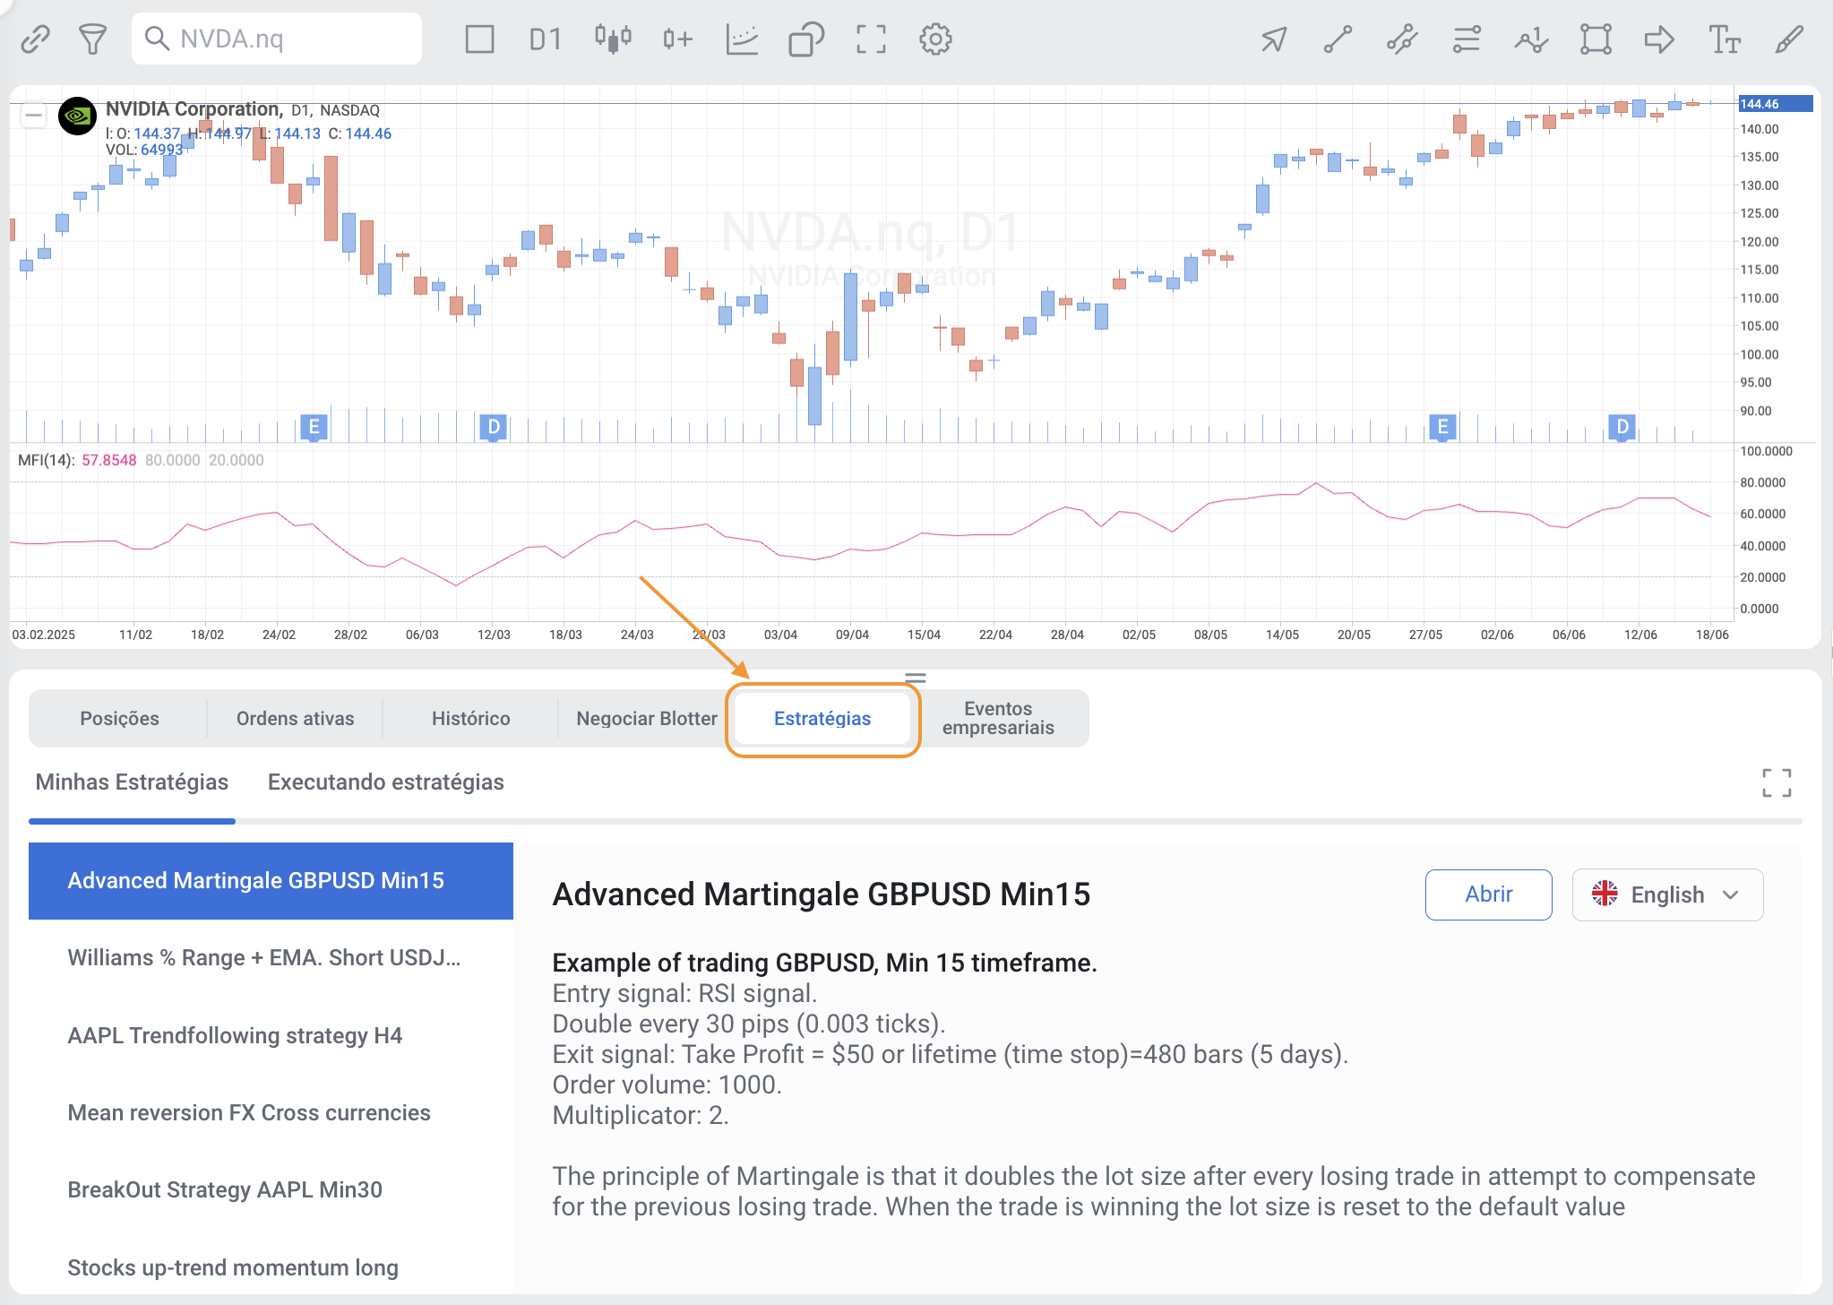The image size is (1833, 1305).
Task: Open the D1 timeframe selector
Action: tap(545, 39)
